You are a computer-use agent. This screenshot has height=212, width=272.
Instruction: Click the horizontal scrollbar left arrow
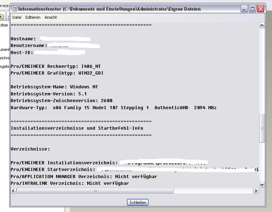13,191
